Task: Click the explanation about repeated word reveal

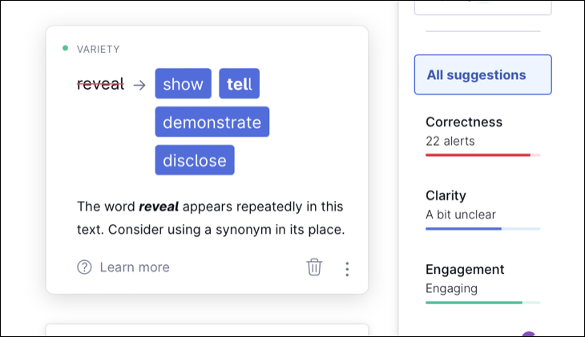Action: (x=211, y=218)
